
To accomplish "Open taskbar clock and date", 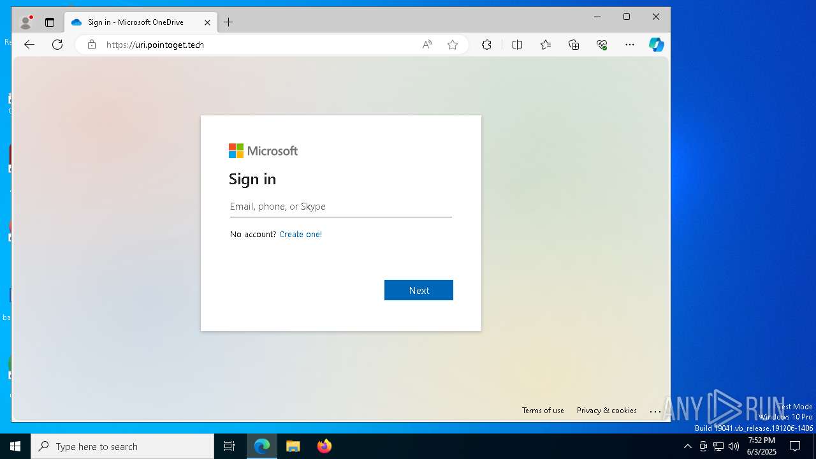I will [x=762, y=446].
